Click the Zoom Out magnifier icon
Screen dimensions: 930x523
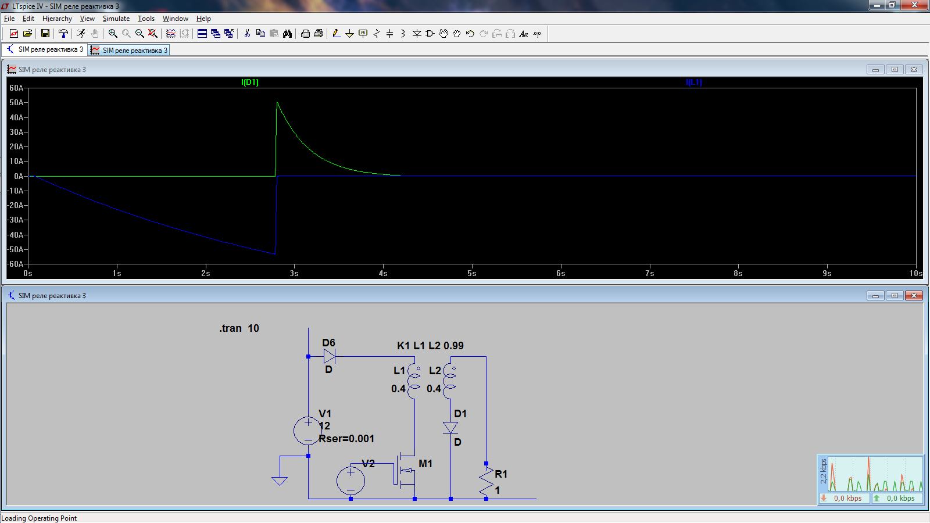139,34
